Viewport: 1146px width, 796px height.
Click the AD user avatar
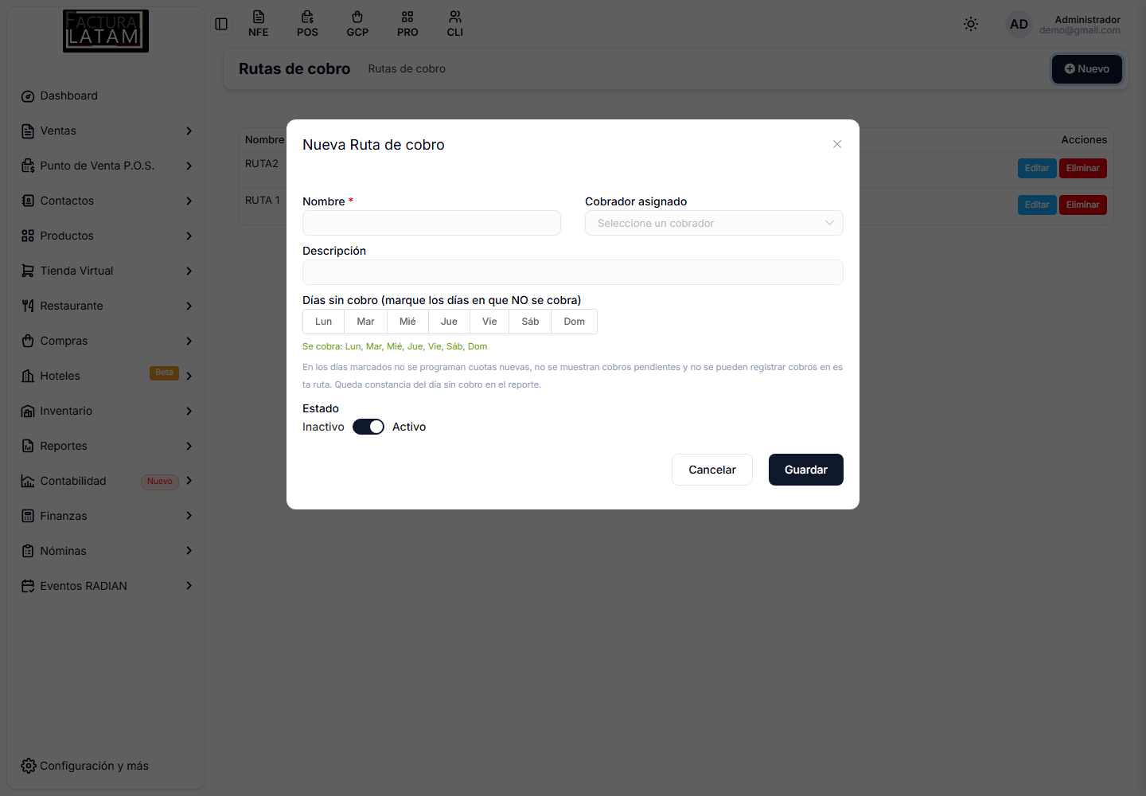[x=1019, y=24]
